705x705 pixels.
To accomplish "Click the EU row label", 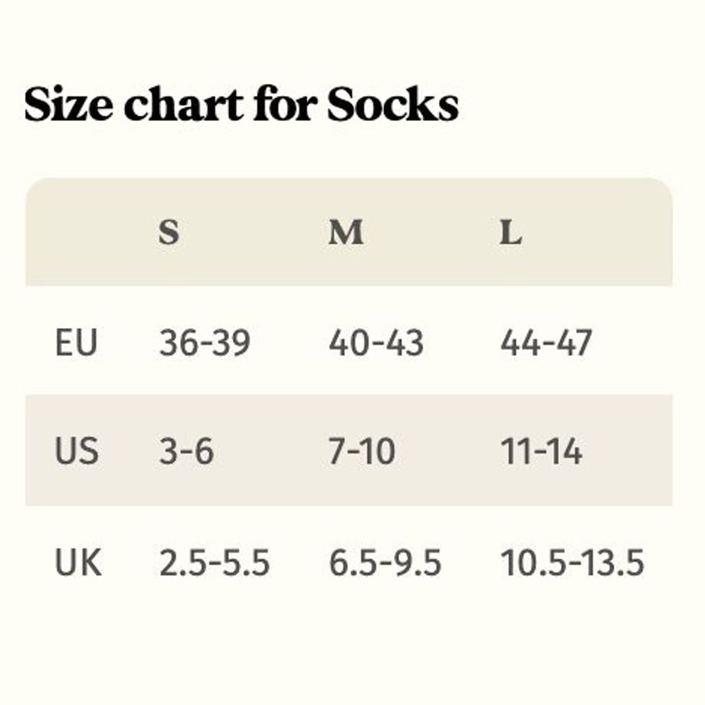I will pos(76,343).
